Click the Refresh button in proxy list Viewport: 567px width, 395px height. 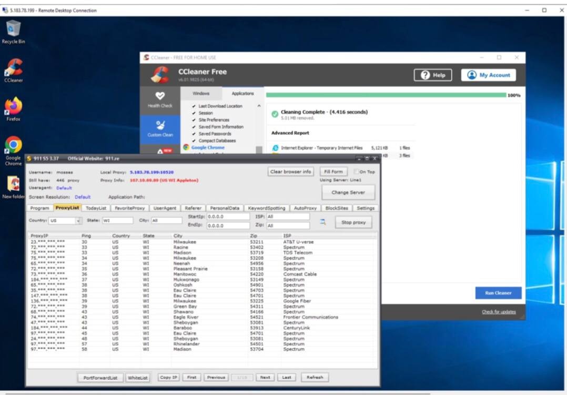pos(315,377)
